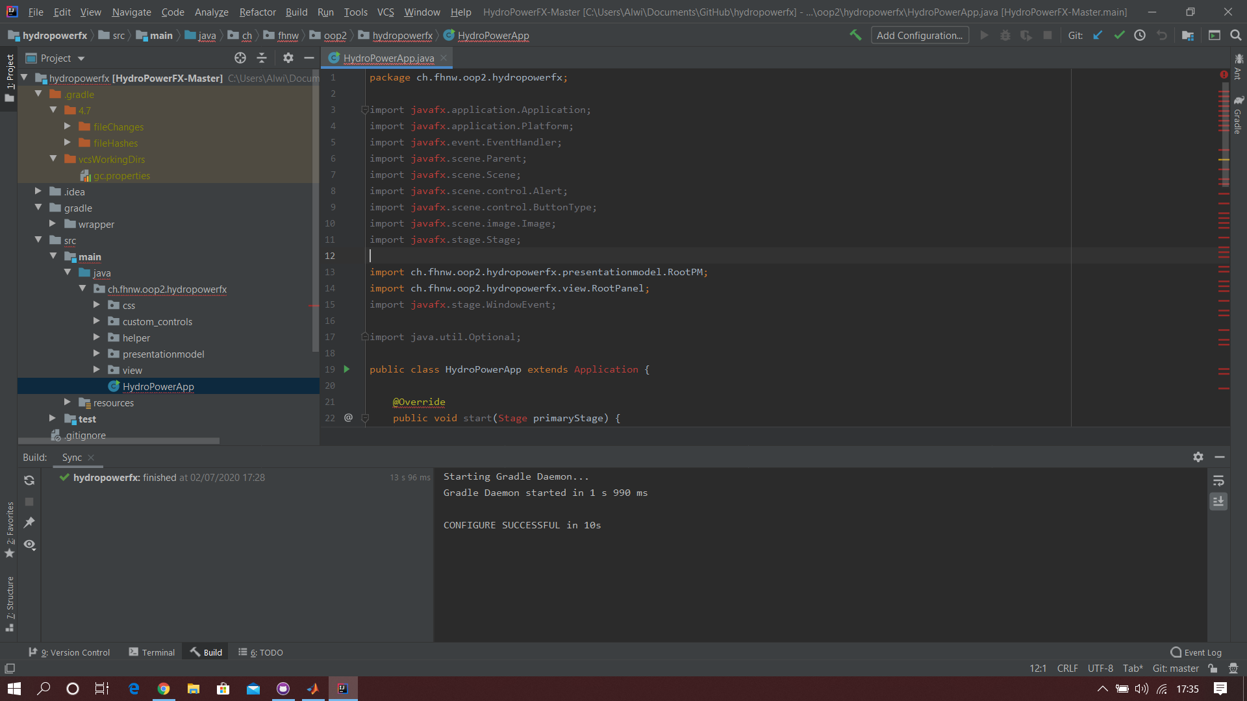
Task: Select HydroPowerApp file in project tree
Action: coord(158,386)
